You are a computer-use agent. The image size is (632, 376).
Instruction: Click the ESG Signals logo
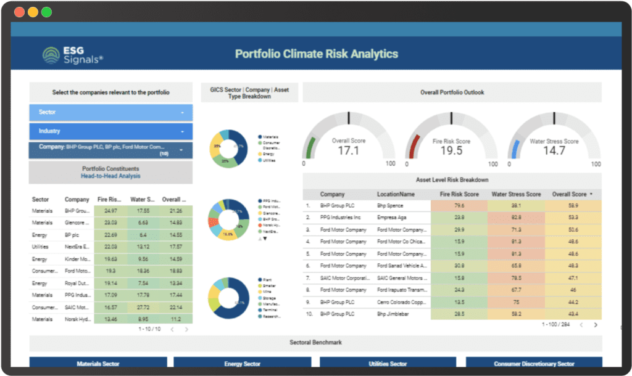click(73, 55)
